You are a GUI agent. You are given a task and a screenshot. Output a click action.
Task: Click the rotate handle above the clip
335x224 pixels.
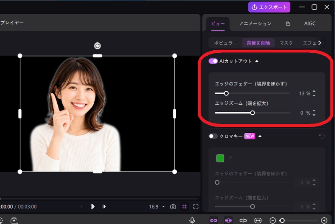(98, 46)
